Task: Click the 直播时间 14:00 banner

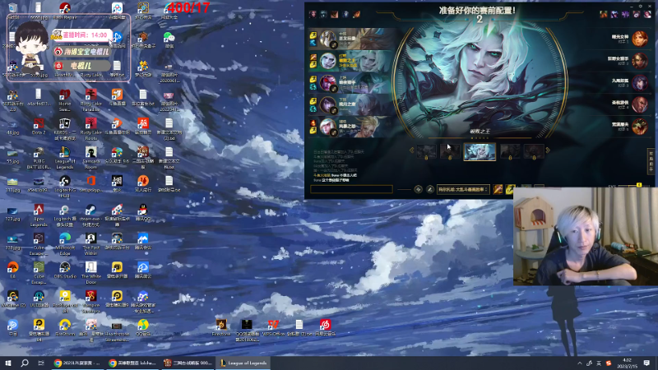Action: coord(81,35)
